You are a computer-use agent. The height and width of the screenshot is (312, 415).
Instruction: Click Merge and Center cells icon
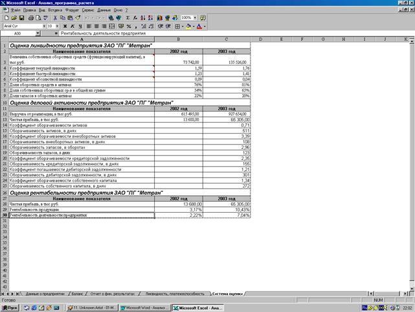112,26
